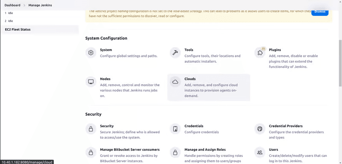Open the Credential Providers icon
This screenshot has height=164, width=342.
(259, 129)
